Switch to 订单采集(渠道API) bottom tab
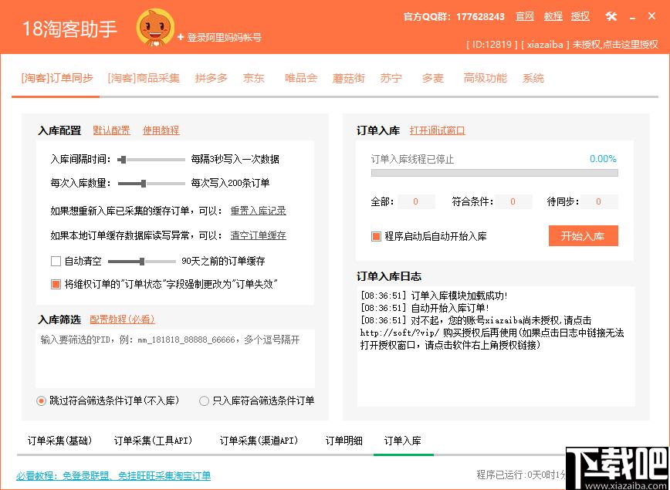This screenshot has width=670, height=490. point(259,441)
